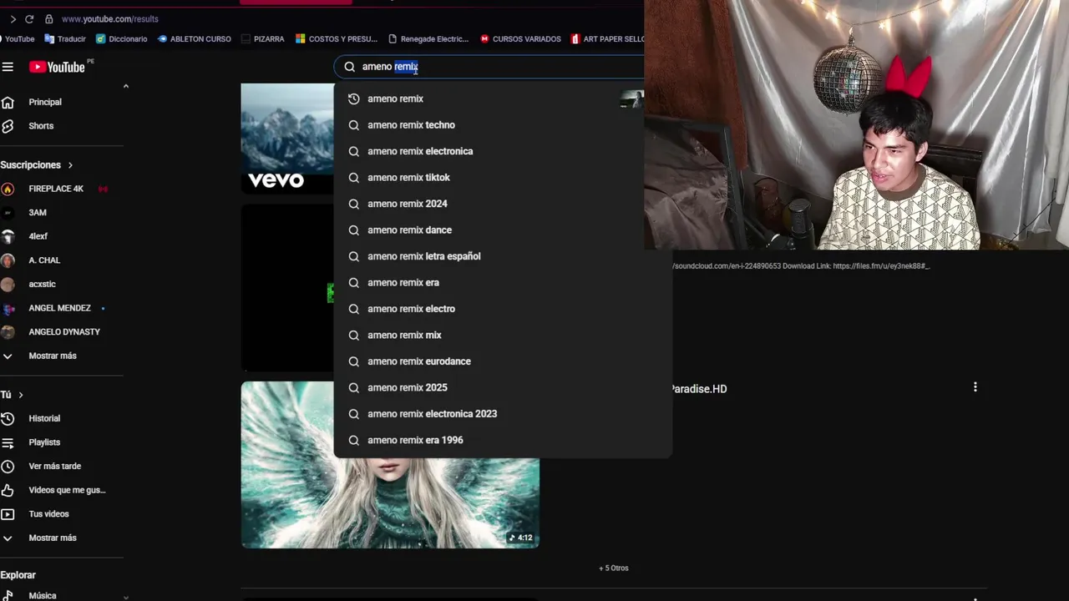Click the "+ 5 Otros" link
Viewport: 1069px width, 601px height.
[x=614, y=568]
